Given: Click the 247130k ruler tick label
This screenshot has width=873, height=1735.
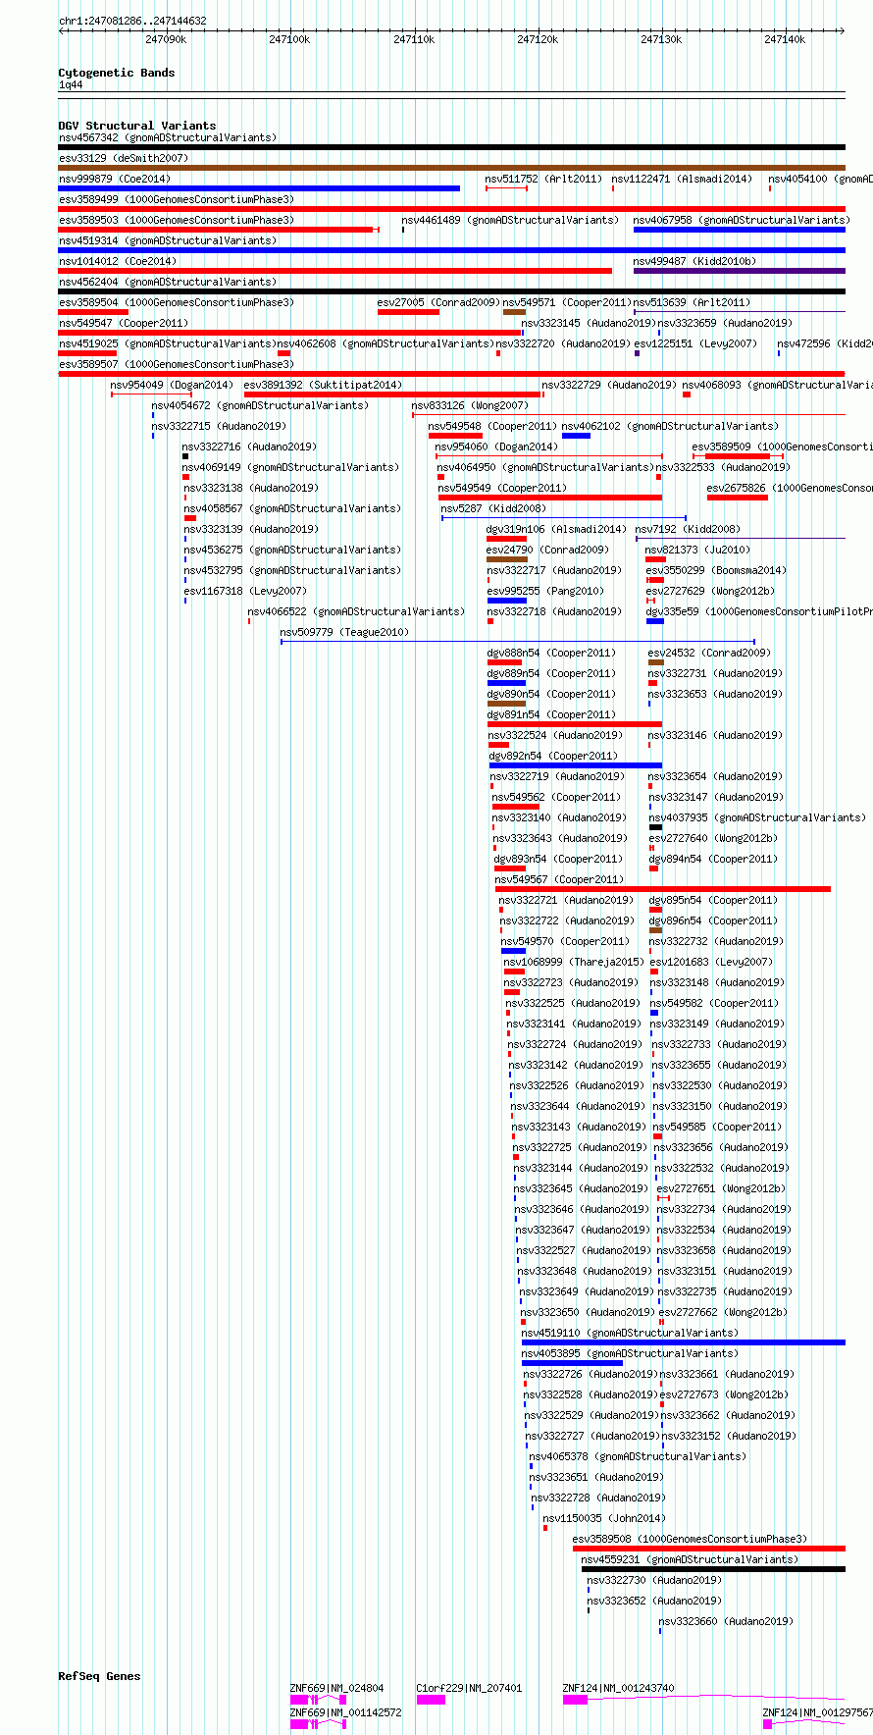Looking at the screenshot, I should click(x=661, y=39).
